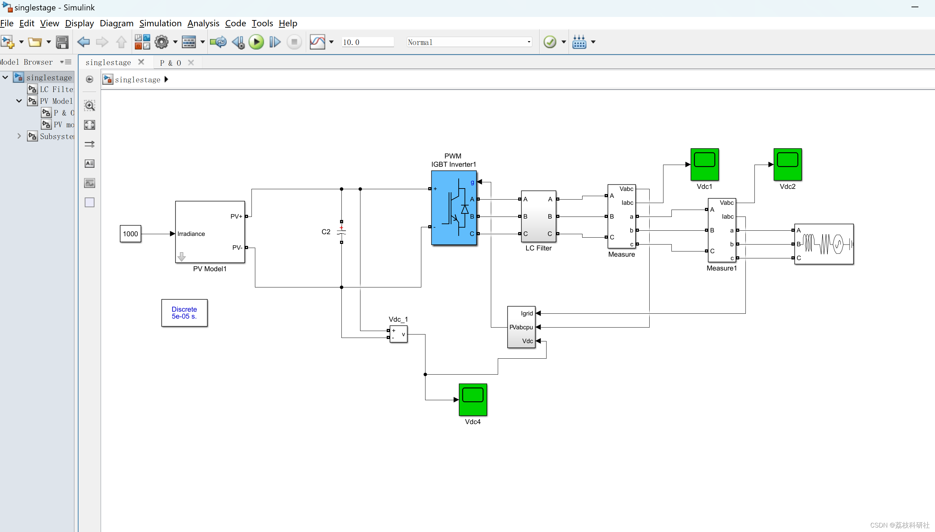This screenshot has width=935, height=532.
Task: Toggle Sample Time Display palette icon
Action: click(90, 144)
